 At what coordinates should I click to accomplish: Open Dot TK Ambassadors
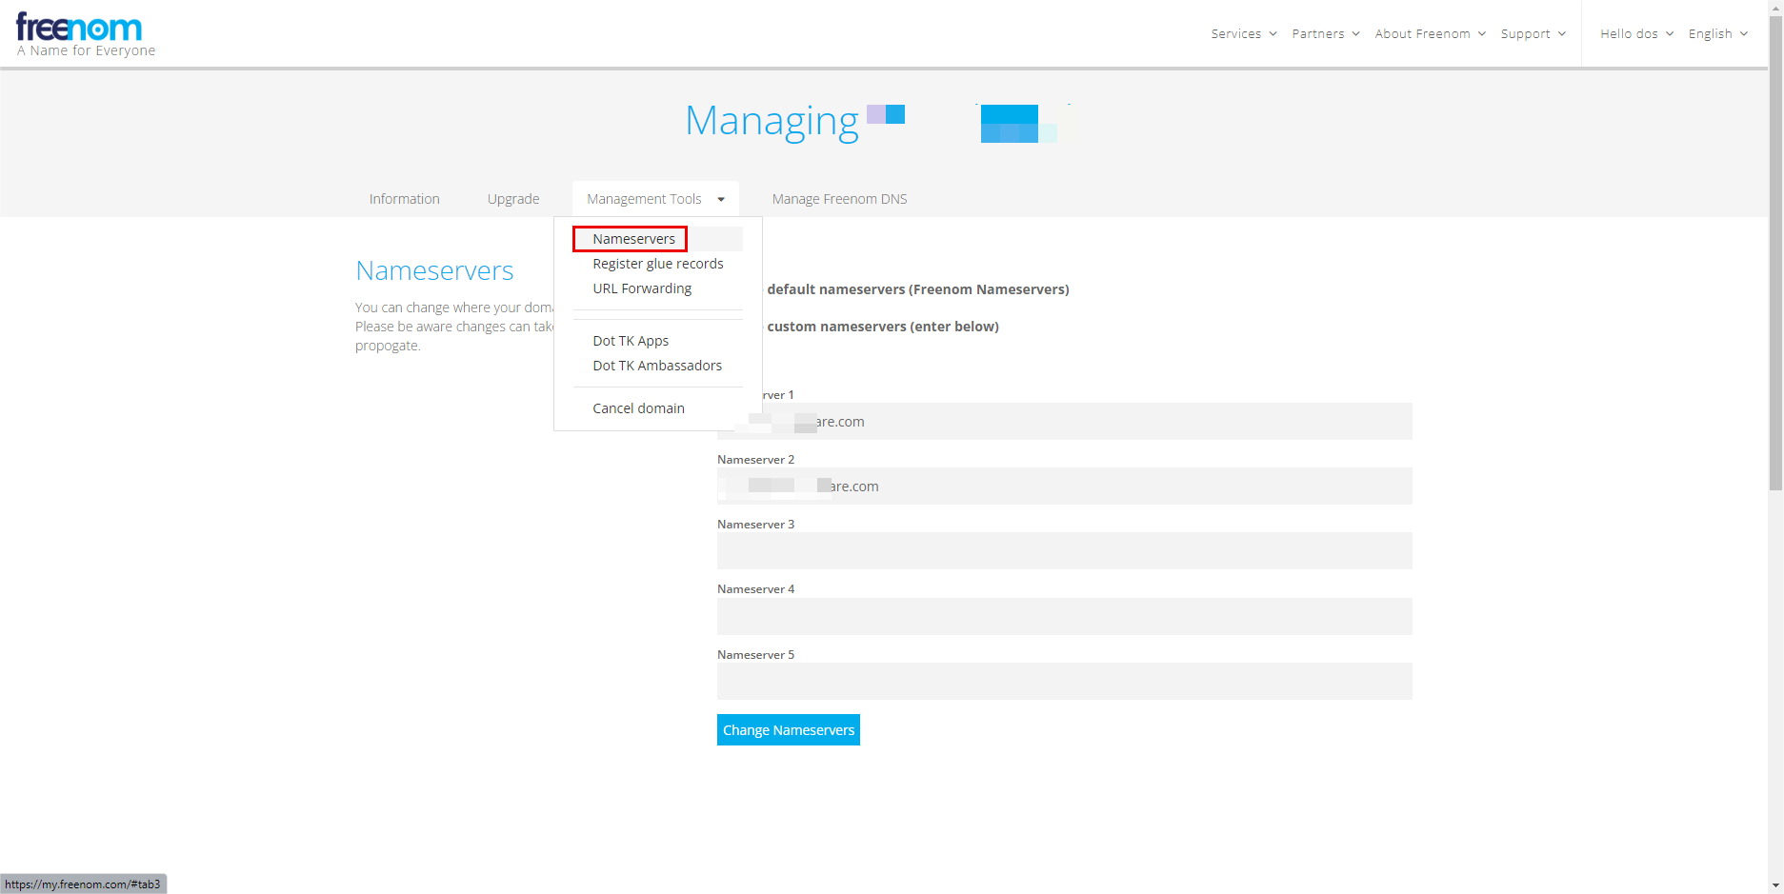pyautogui.click(x=657, y=366)
